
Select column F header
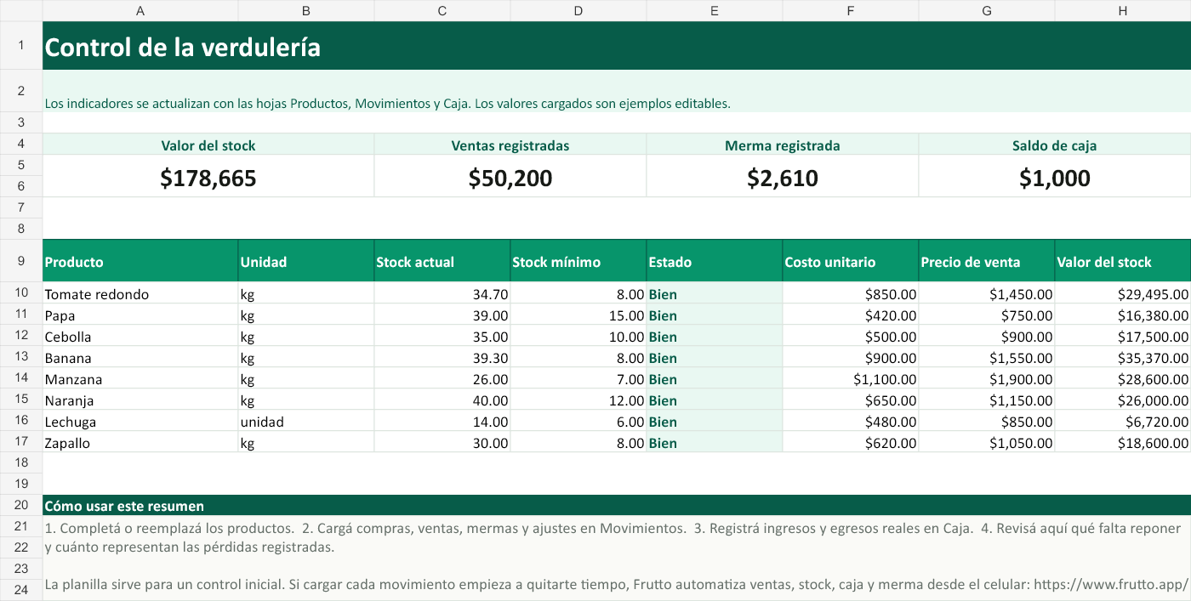coord(851,11)
